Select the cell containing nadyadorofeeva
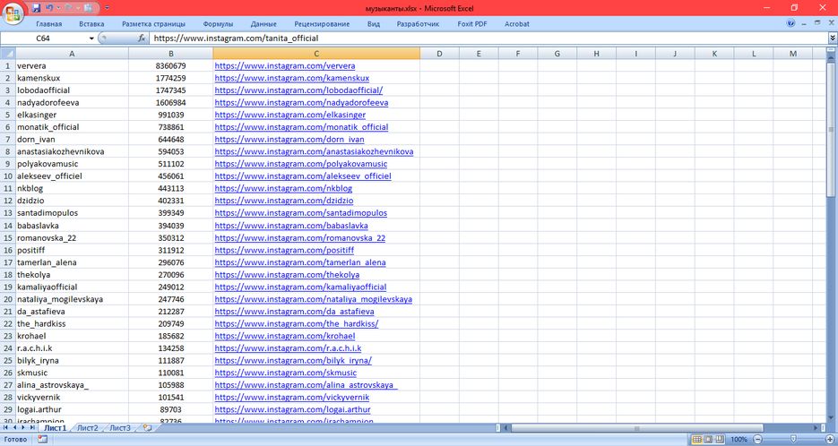This screenshot has height=446, width=838. (x=73, y=103)
